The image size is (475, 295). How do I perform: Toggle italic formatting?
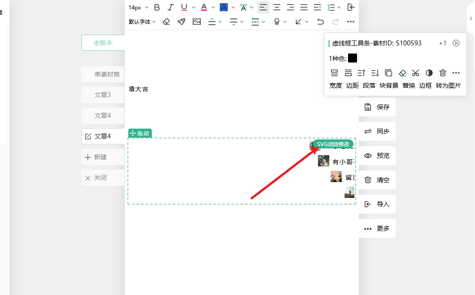(171, 7)
